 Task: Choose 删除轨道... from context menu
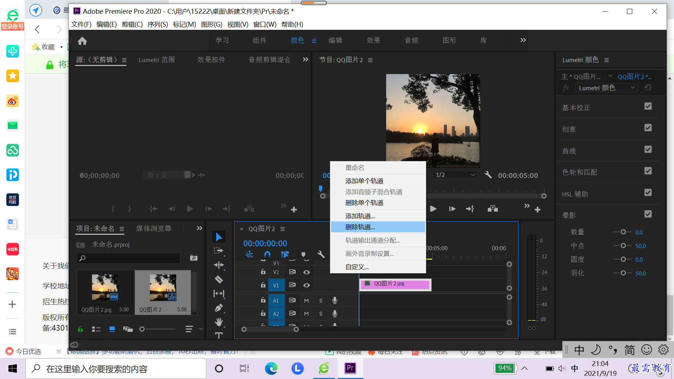coord(378,227)
